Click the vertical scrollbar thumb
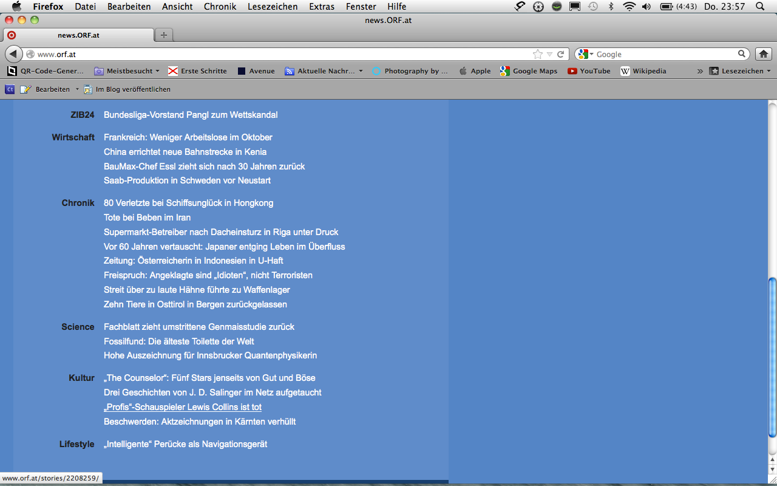The width and height of the screenshot is (777, 486). (772, 357)
